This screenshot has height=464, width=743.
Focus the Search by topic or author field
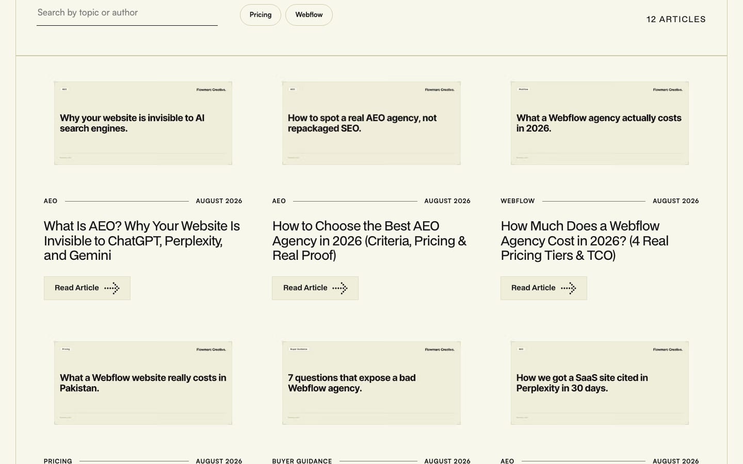127,13
